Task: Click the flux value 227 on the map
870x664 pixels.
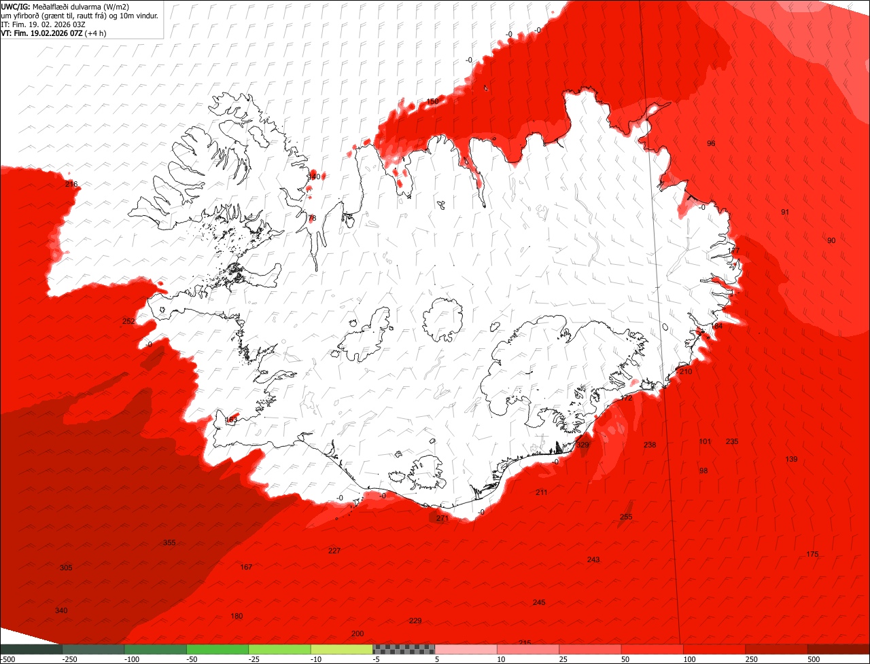Action: [x=334, y=551]
